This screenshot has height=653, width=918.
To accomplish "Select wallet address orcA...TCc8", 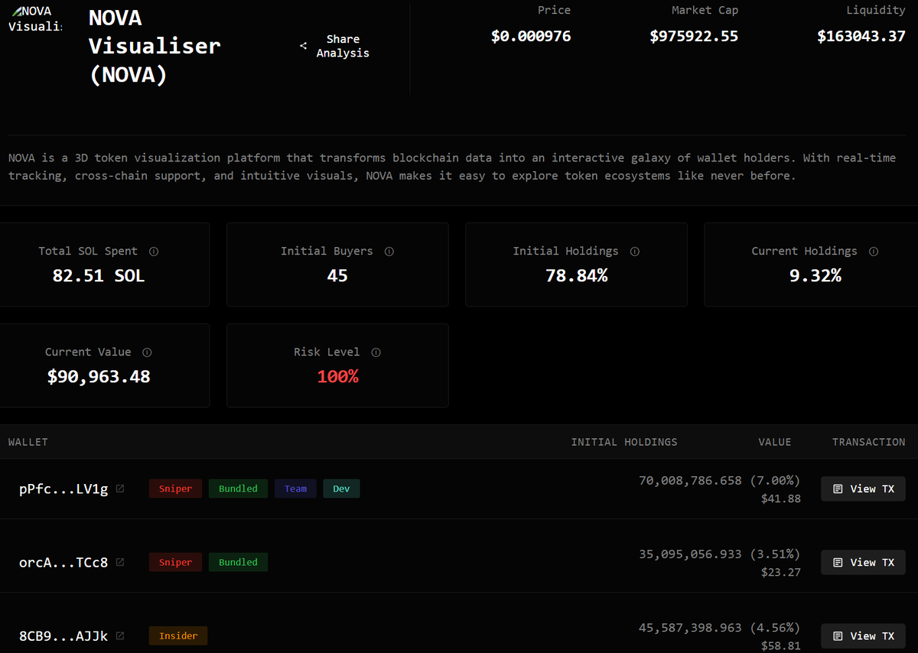I will coord(63,562).
